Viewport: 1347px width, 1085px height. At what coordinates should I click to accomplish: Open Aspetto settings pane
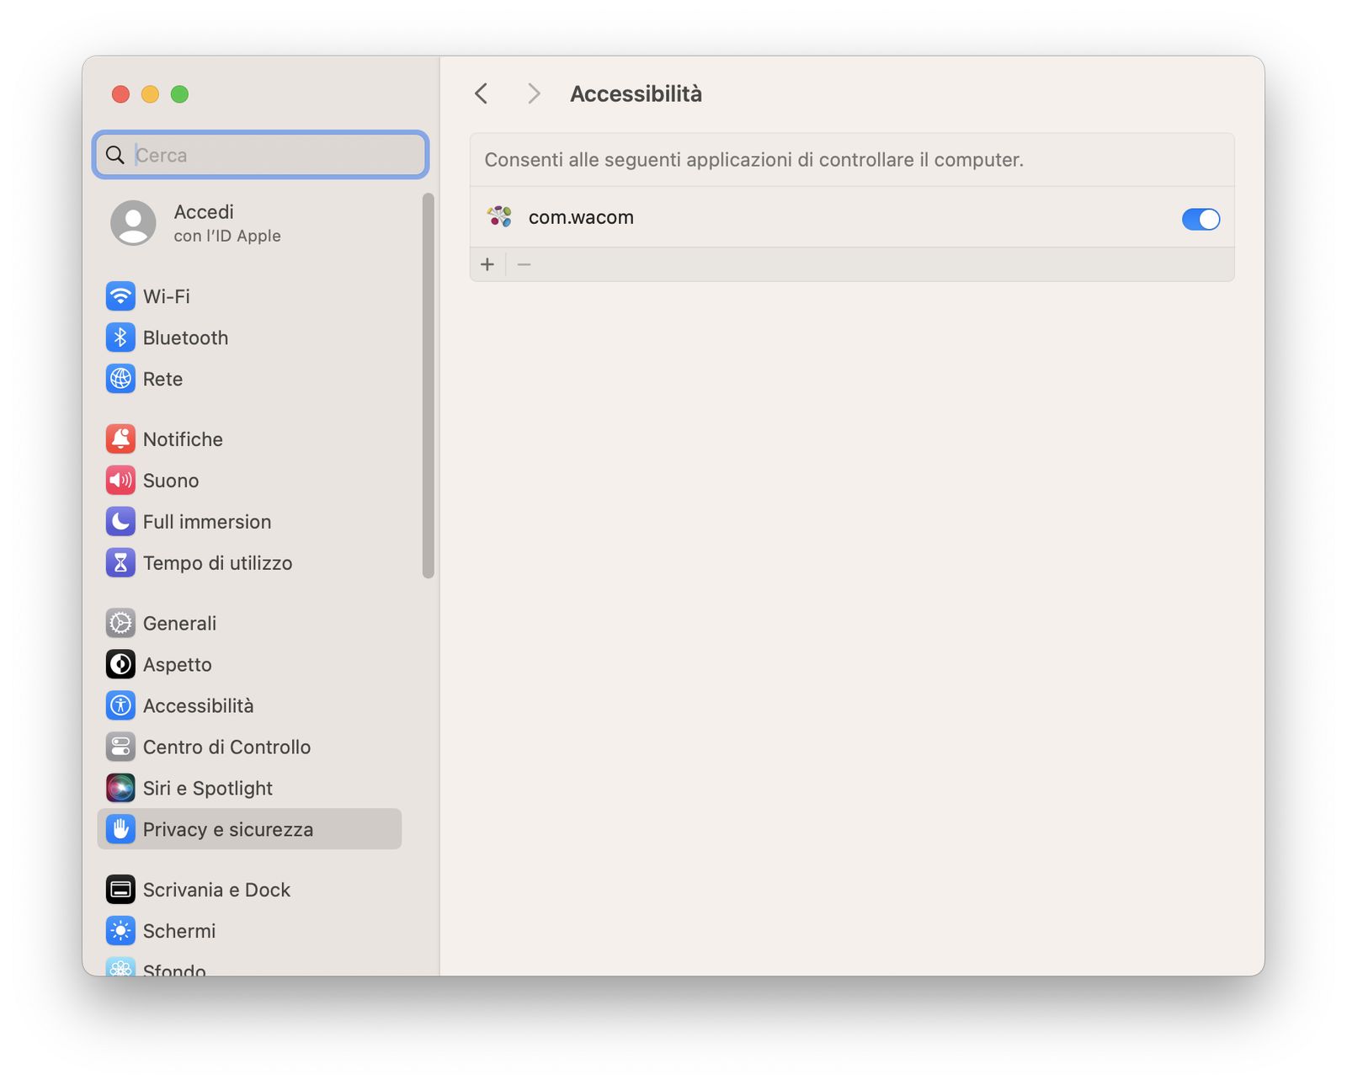tap(177, 664)
